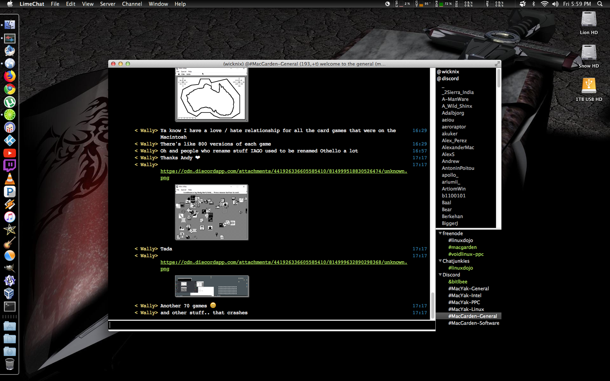610x381 pixels.
Task: Select #macgarden channel under freenode
Action: coord(462,247)
